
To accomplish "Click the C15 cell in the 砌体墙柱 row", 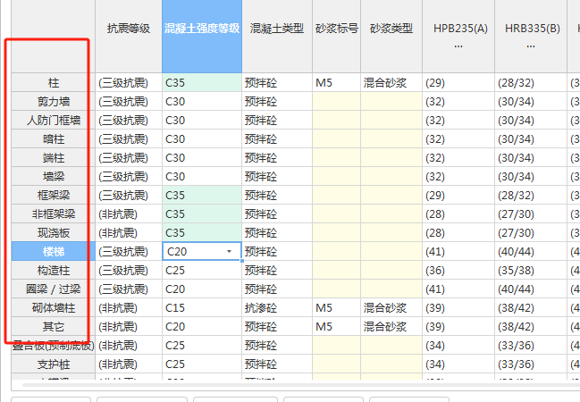I will 202,308.
